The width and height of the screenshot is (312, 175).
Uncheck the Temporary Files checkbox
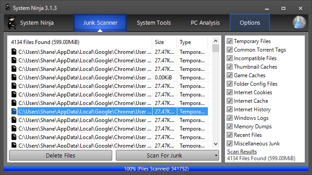[x=229, y=41]
